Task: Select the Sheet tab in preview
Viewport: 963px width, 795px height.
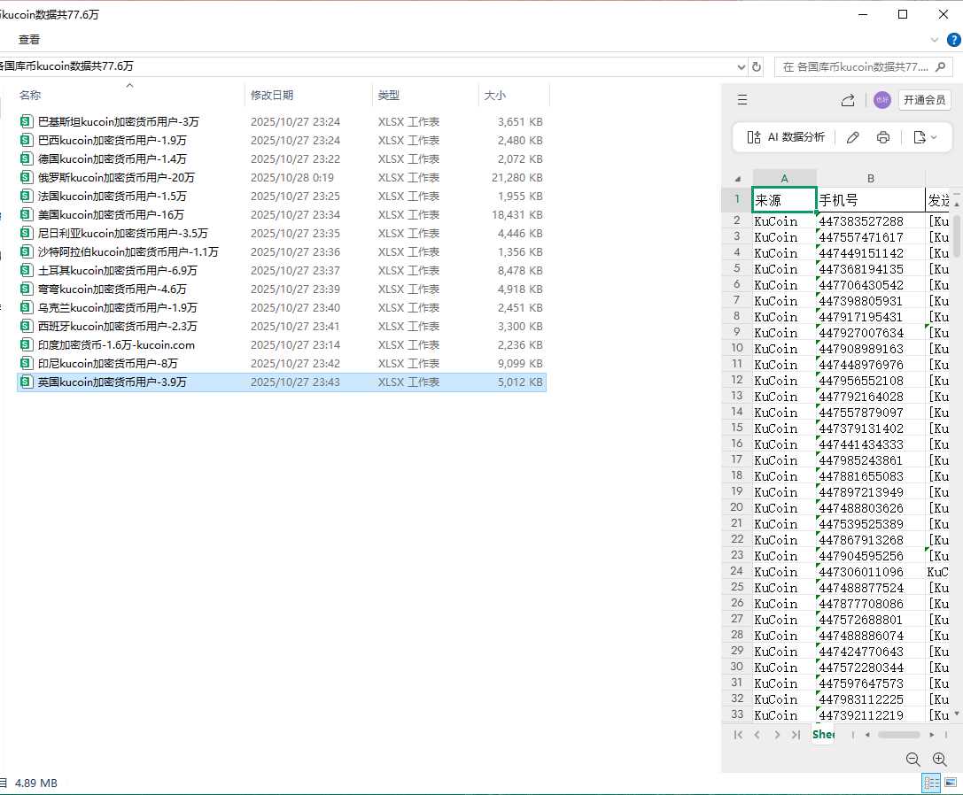Action: tap(823, 734)
